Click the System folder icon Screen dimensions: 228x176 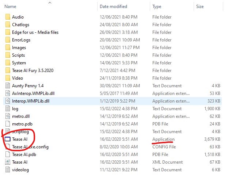(8, 63)
